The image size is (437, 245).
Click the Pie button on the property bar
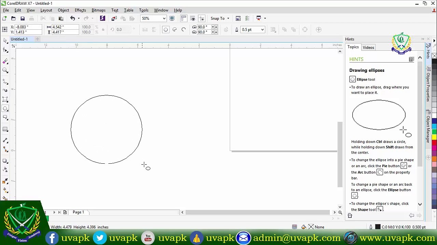174,30
